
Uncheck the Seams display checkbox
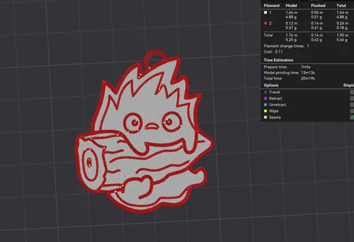coord(352,117)
